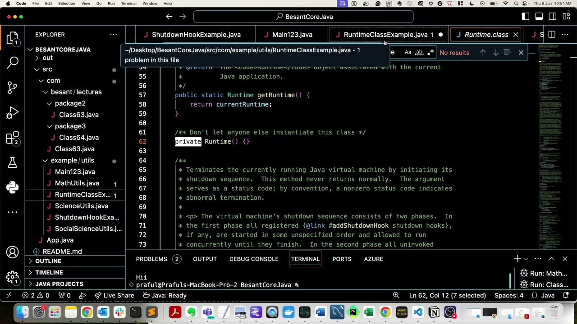Screen dimensions: 577x324
Task: Go back with the navigation arrow
Action: click(169, 17)
